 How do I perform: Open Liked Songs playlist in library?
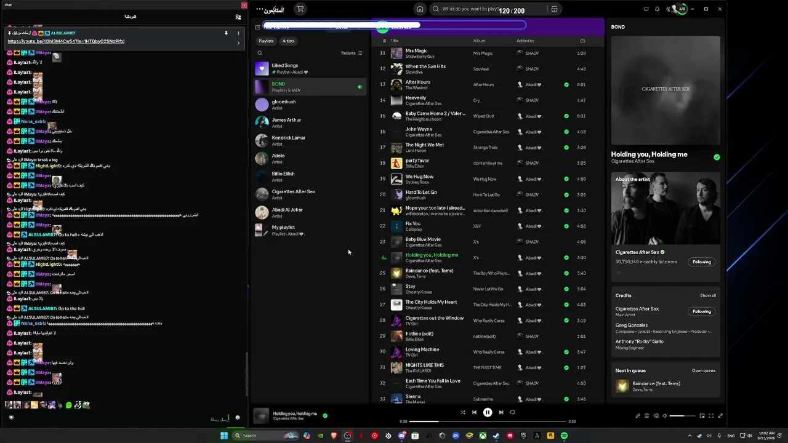[x=309, y=68]
